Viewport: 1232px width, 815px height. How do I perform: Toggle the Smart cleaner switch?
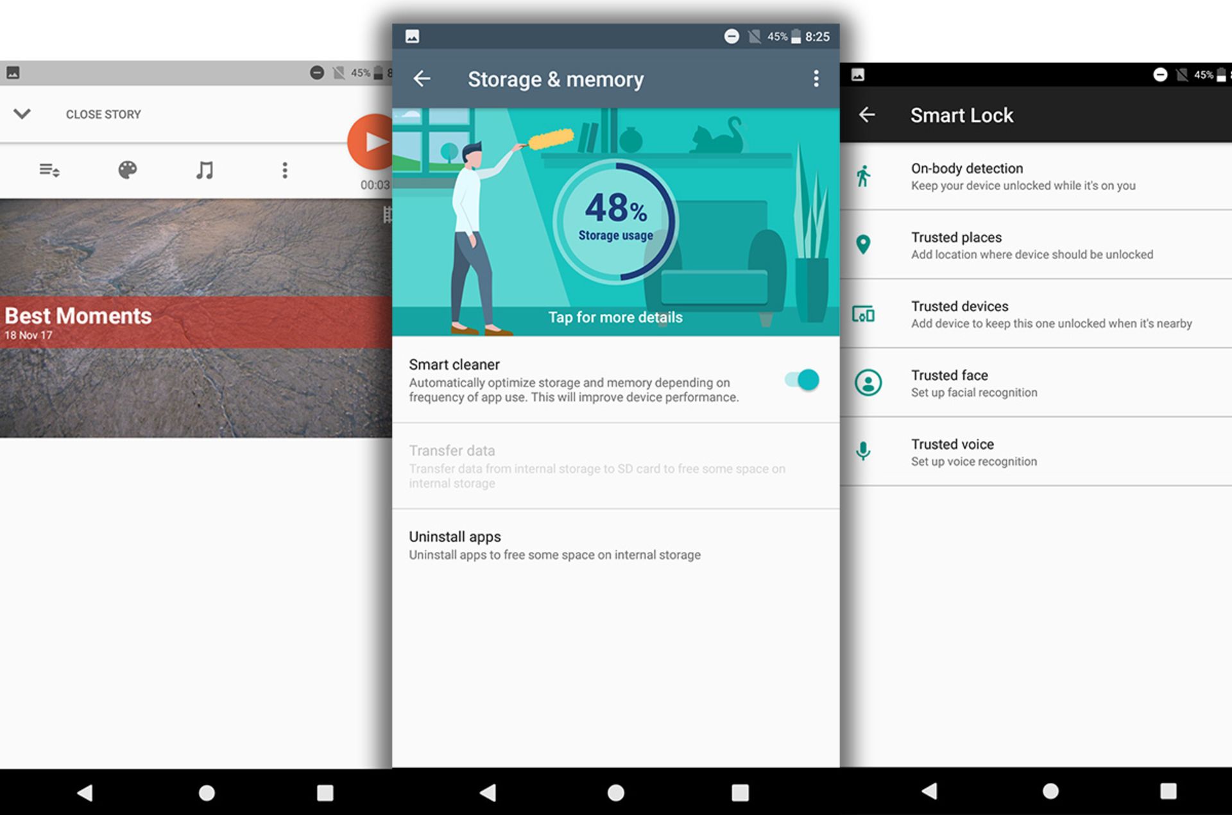pos(802,380)
